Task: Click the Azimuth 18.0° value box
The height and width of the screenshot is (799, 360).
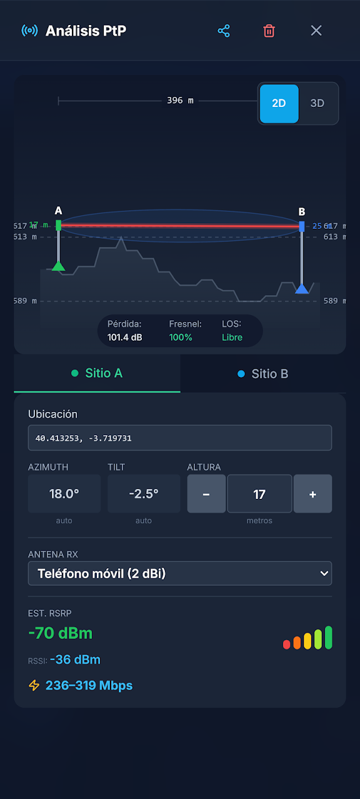Action: pyautogui.click(x=64, y=493)
